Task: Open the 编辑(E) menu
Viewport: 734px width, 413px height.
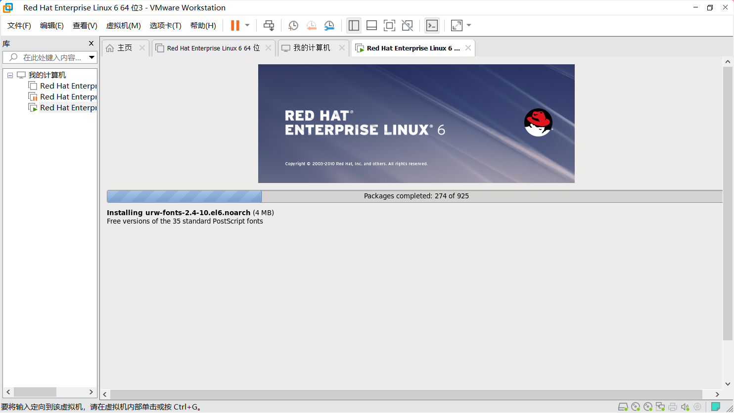Action: [x=52, y=26]
